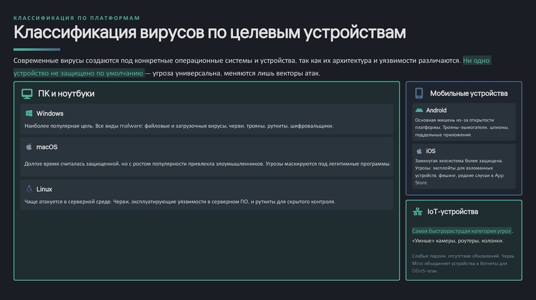The height and width of the screenshot is (300, 536).
Task: Click the text «Умные» камеры, роутеры, колонки
Action: point(457,240)
